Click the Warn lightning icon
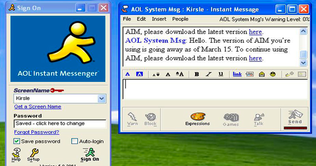 pyautogui.click(x=132, y=117)
